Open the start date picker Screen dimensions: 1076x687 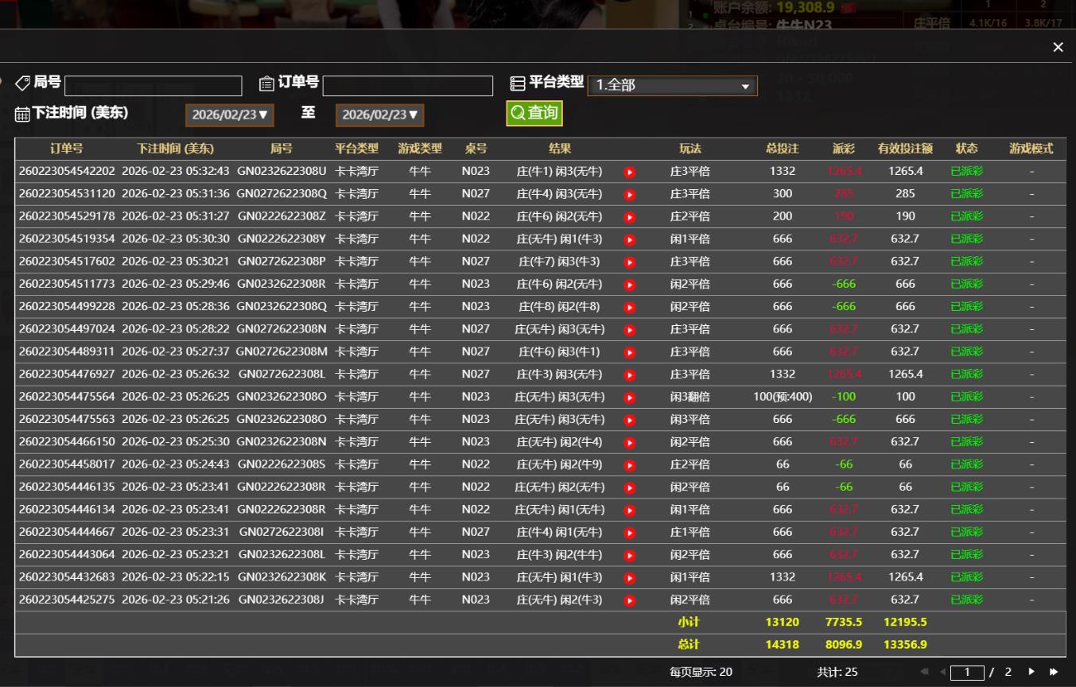[x=230, y=114]
